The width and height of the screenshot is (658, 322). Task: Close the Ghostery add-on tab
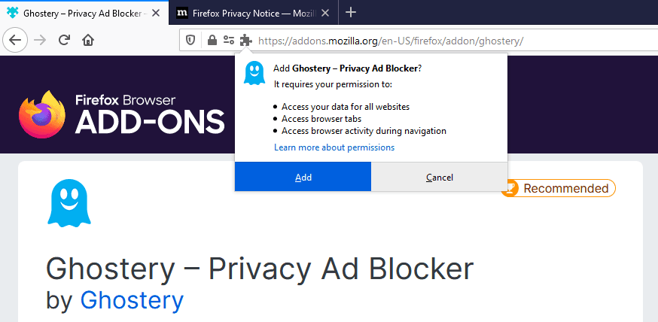tap(154, 13)
